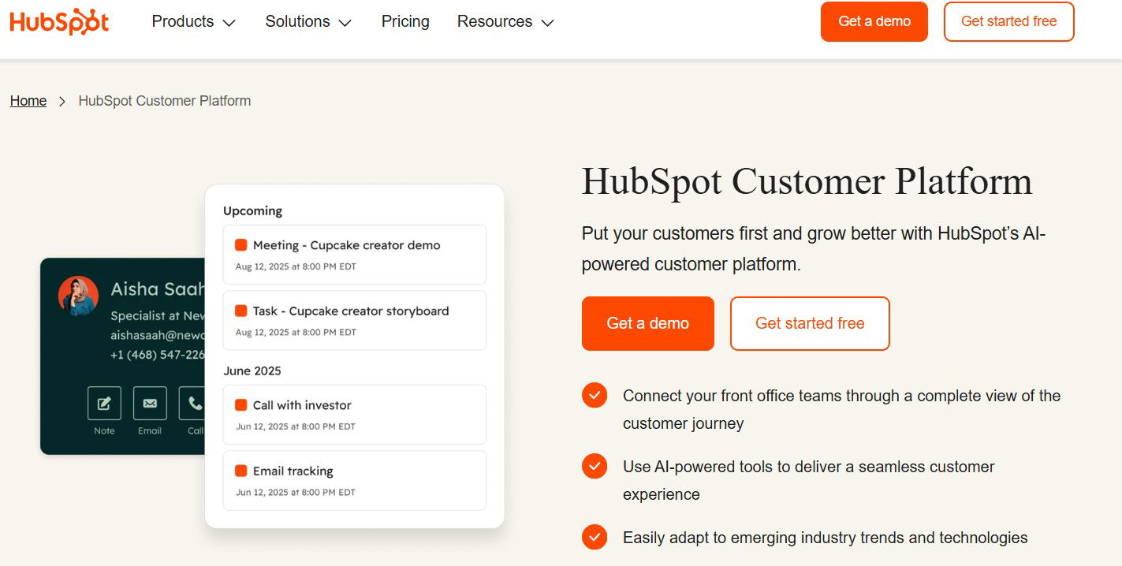Click the orange square on Meeting - Cupcake creator demo

point(240,245)
